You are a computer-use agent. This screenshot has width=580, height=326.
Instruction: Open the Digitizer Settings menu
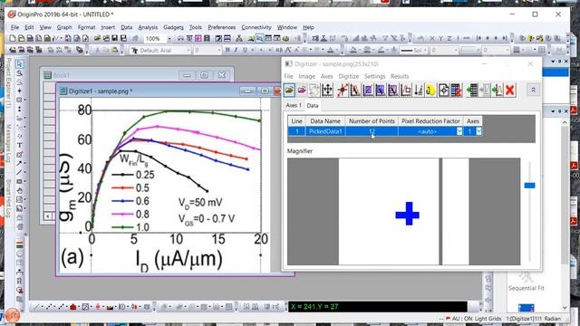pos(374,76)
